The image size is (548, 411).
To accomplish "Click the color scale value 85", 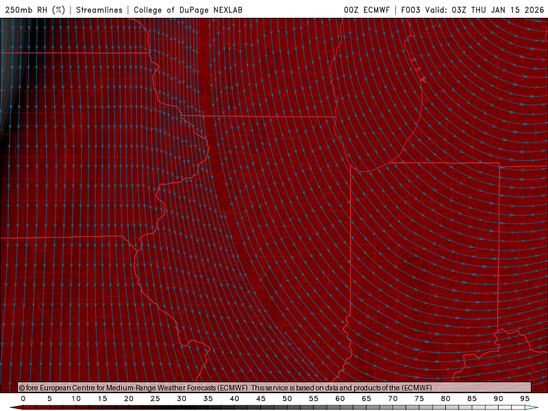I will (x=472, y=399).
